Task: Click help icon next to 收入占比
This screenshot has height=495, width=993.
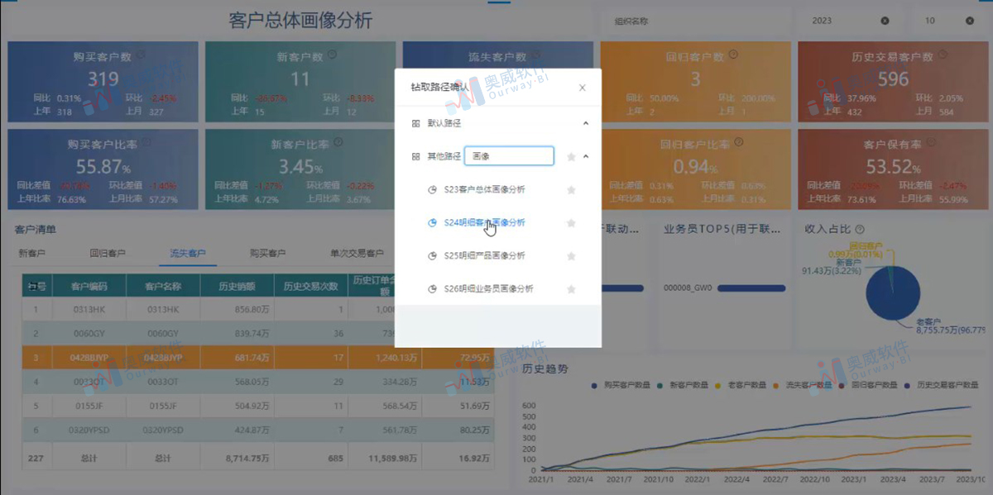Action: pyautogui.click(x=860, y=229)
